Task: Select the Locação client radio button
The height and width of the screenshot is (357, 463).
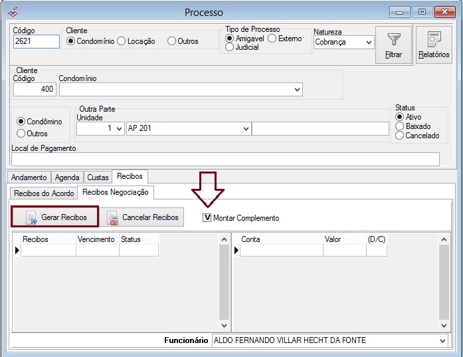Action: (121, 41)
